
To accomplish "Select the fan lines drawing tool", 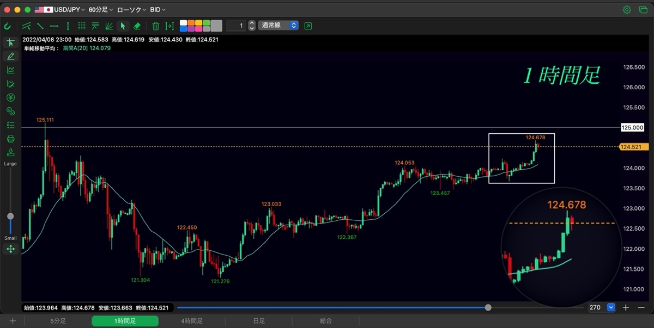I will (109, 26).
